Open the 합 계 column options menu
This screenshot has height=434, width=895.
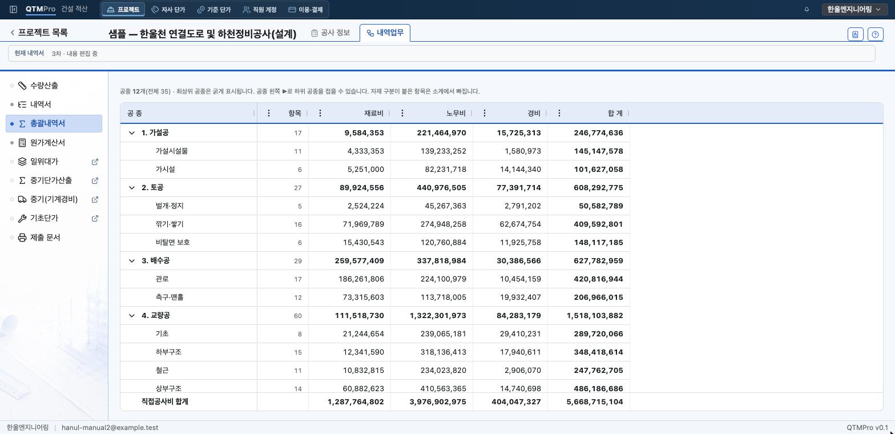tap(559, 113)
